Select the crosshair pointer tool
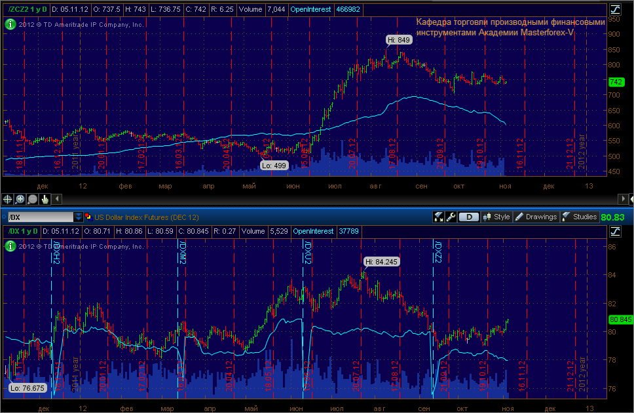634x413 pixels. [x=7, y=199]
